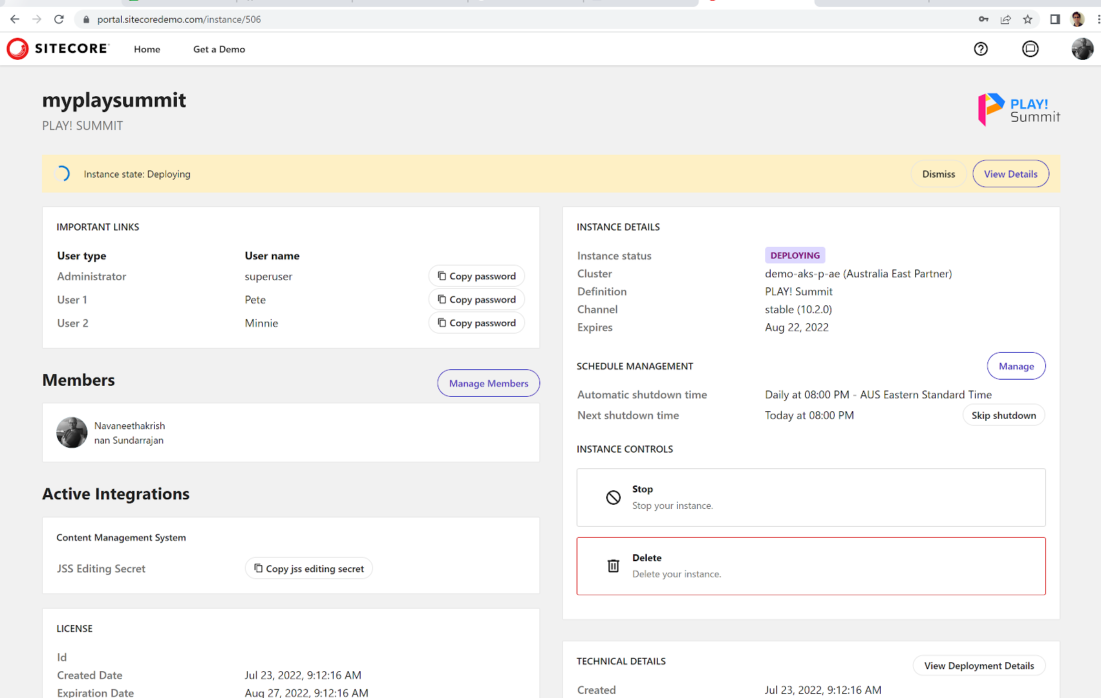Click the license Created Date value

pyautogui.click(x=303, y=675)
